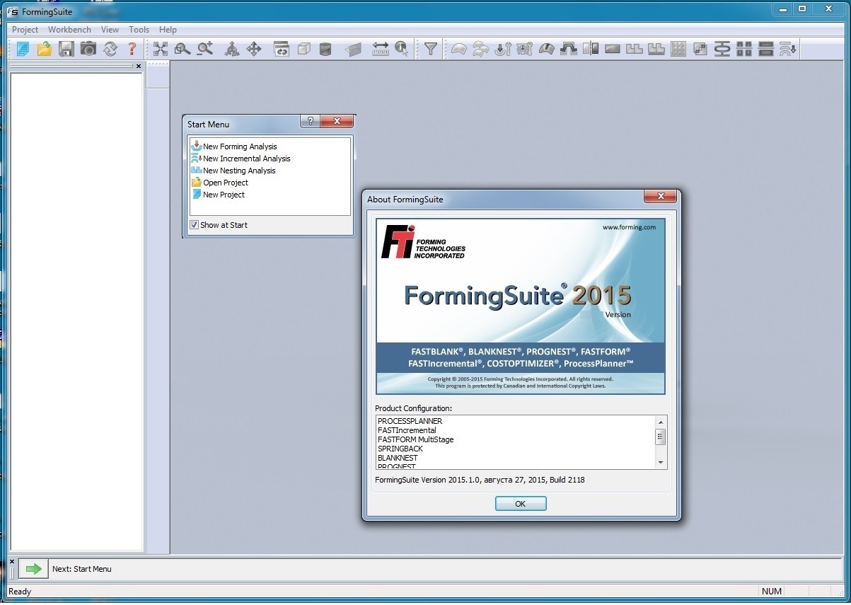Open the Workbench menu
Image resolution: width=851 pixels, height=605 pixels.
click(x=69, y=30)
